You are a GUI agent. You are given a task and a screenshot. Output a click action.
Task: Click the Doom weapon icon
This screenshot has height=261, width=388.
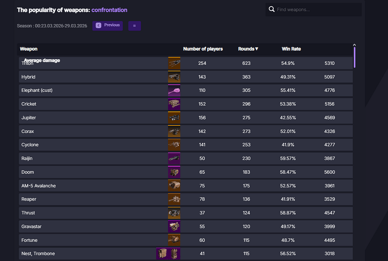coord(174,172)
